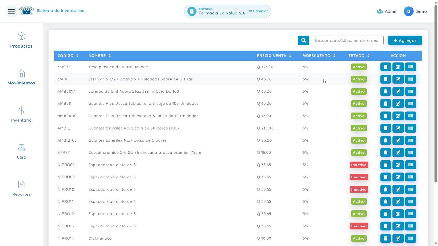Show barcode for AMB12
The image size is (438, 246).
click(411, 128)
